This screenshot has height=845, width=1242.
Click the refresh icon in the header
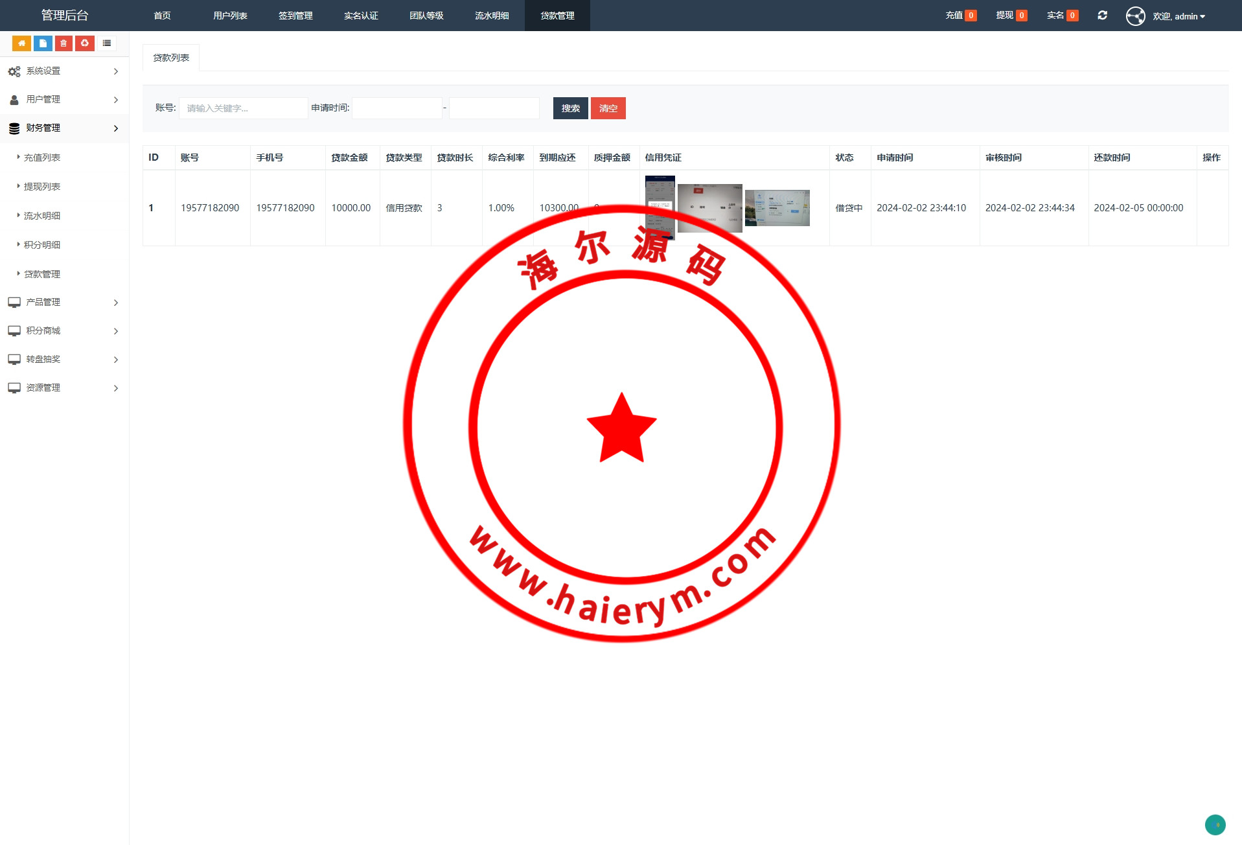(1102, 16)
